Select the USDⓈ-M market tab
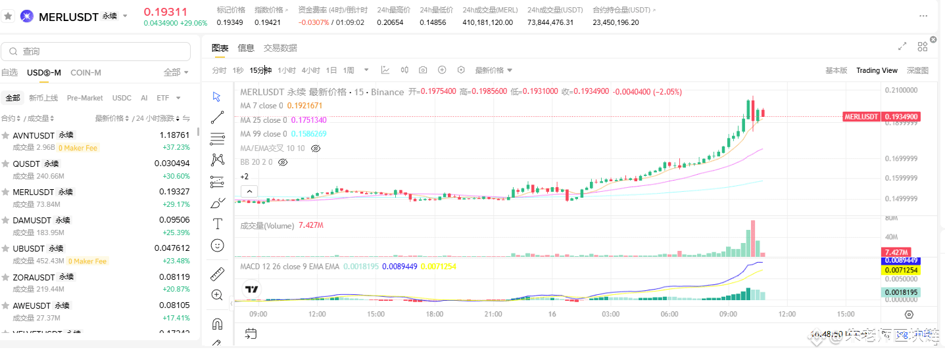Screen dimensions: 945x354 [x=44, y=72]
